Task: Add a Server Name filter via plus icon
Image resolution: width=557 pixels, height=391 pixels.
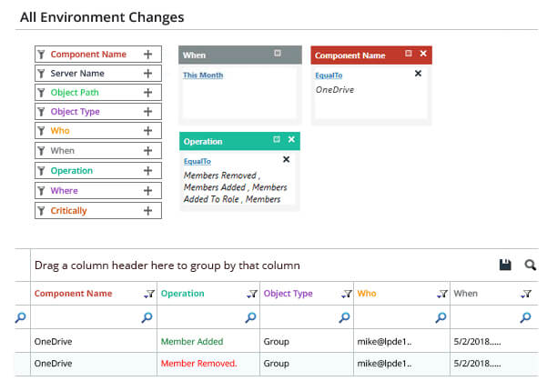Action: click(x=147, y=74)
